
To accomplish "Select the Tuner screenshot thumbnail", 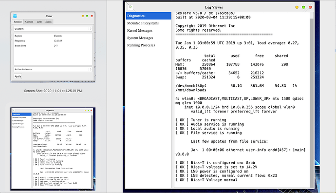I will pyautogui.click(x=53, y=47).
